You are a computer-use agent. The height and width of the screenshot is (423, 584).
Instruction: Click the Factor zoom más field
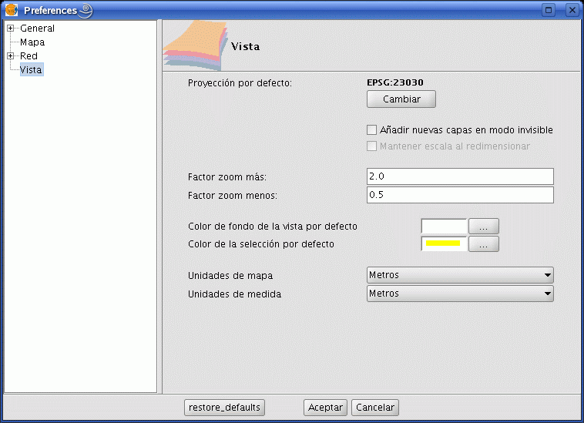tap(460, 176)
